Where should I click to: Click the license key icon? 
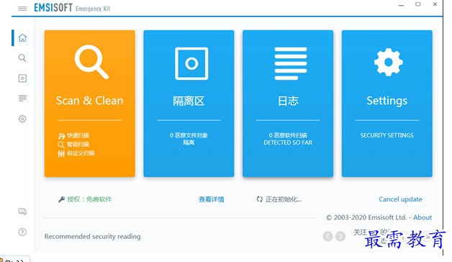(x=61, y=199)
